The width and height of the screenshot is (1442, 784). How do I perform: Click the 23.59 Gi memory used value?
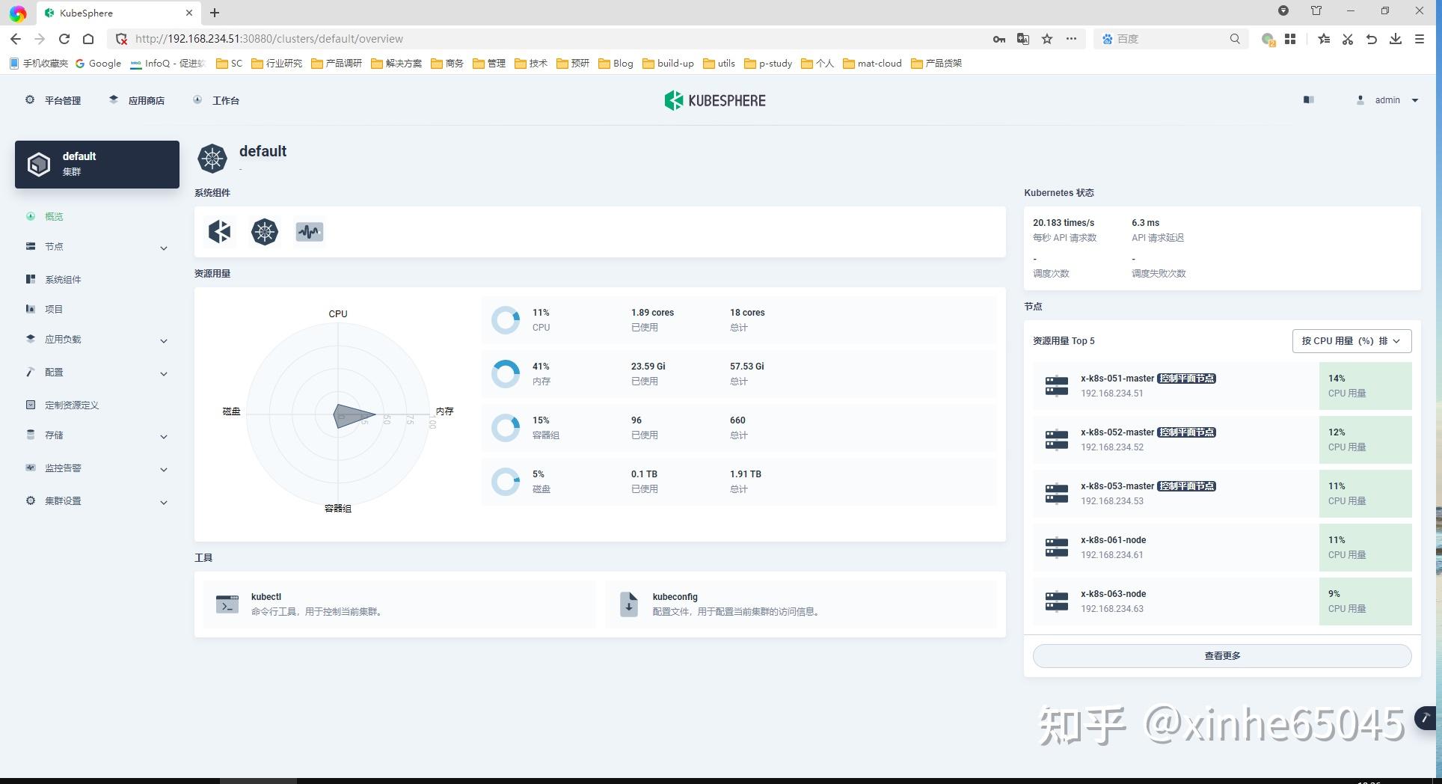[648, 367]
